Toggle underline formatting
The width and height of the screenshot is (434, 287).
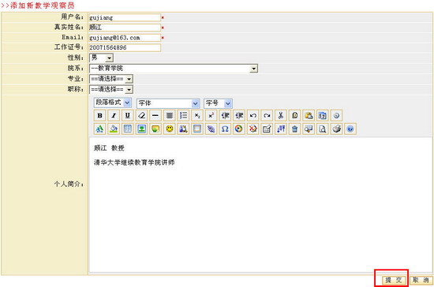[x=128, y=116]
